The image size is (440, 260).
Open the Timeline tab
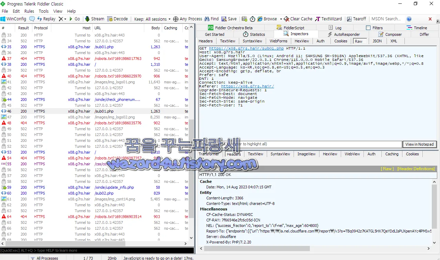pos(417,28)
